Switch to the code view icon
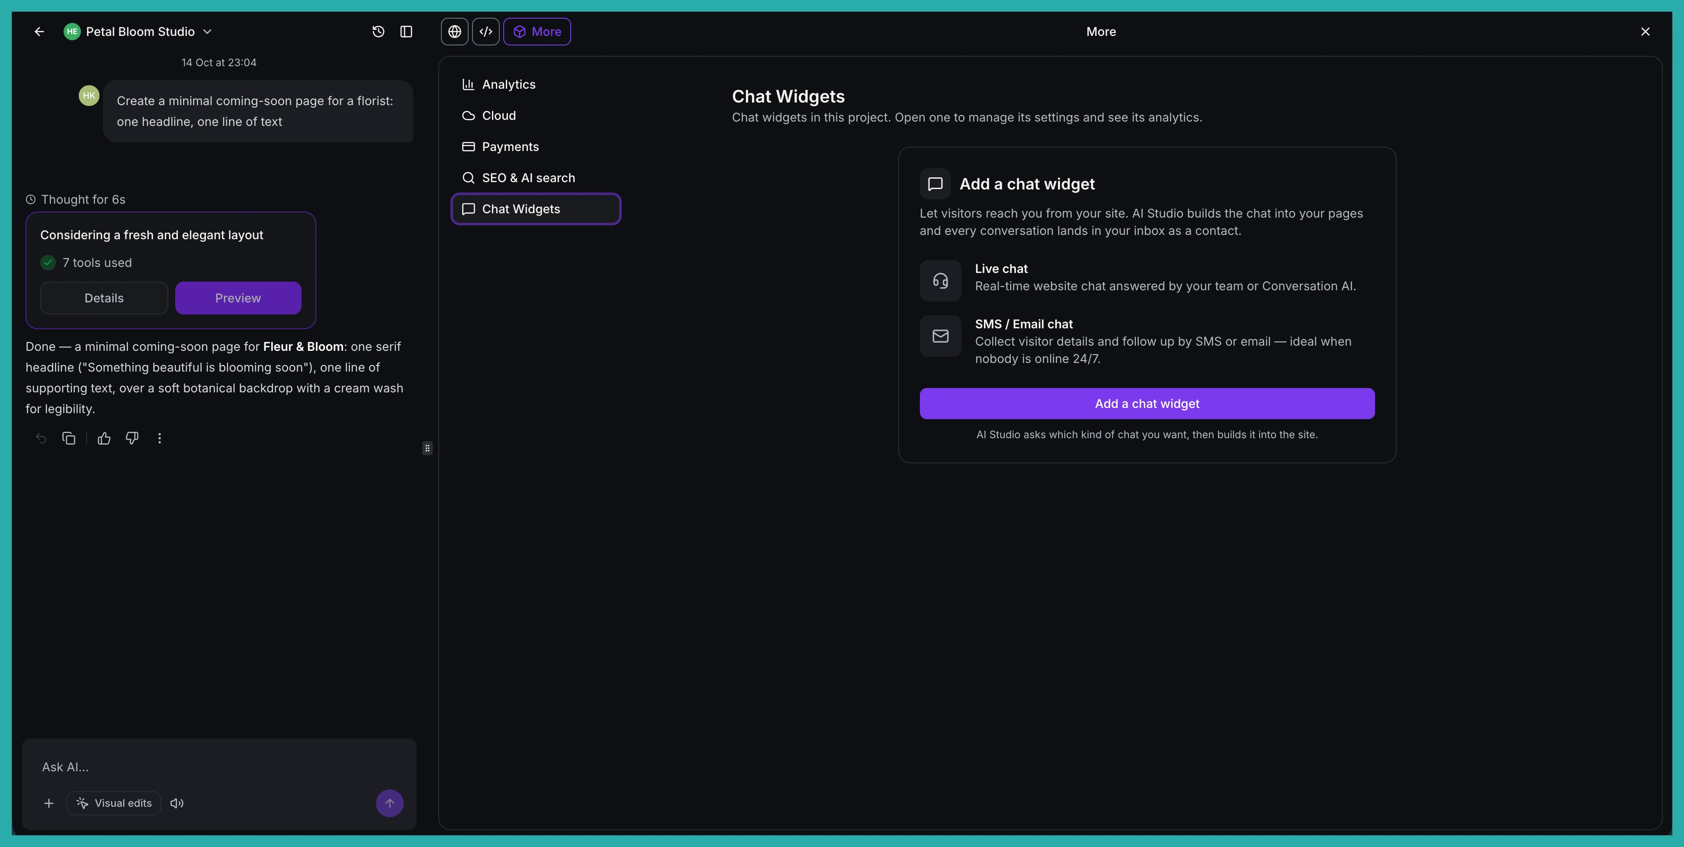 tap(486, 32)
